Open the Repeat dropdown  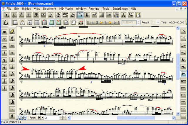point(158,22)
